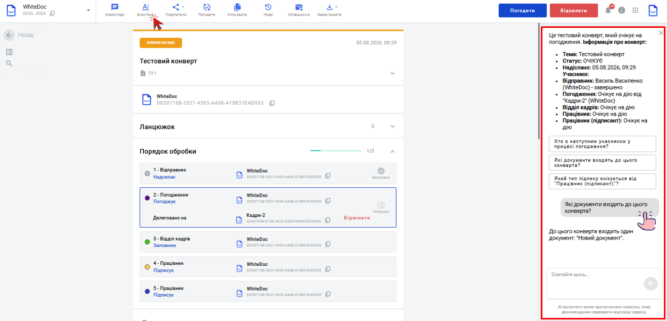This screenshot has height=321, width=667.
Task: Ask 'Який тип підпису очікується' suggestion
Action: pyautogui.click(x=602, y=181)
